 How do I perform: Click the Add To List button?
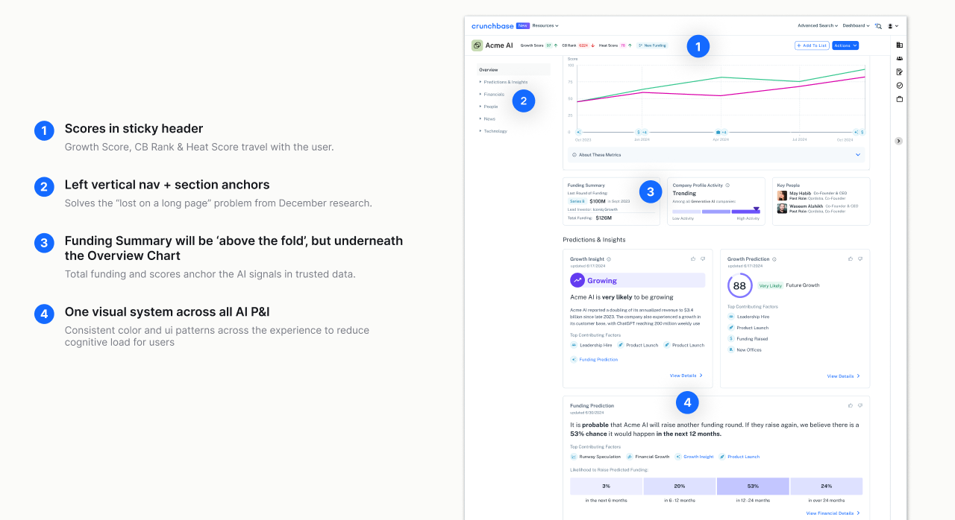point(812,45)
